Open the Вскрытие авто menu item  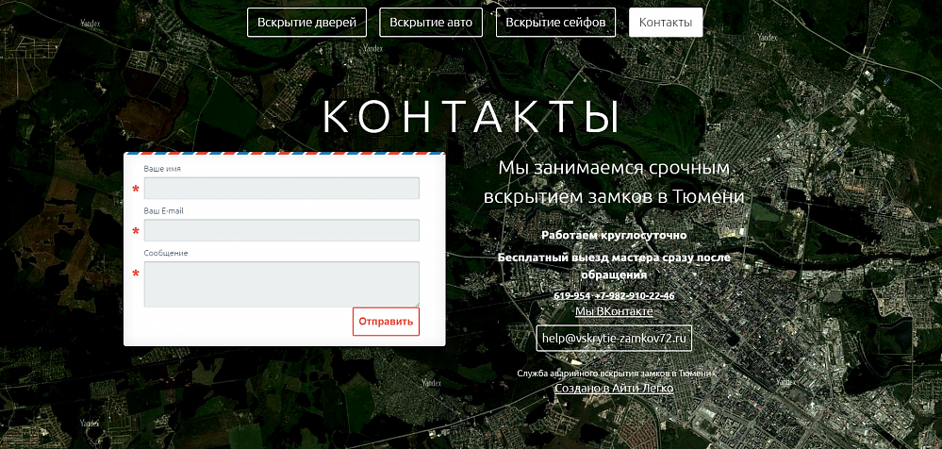431,23
